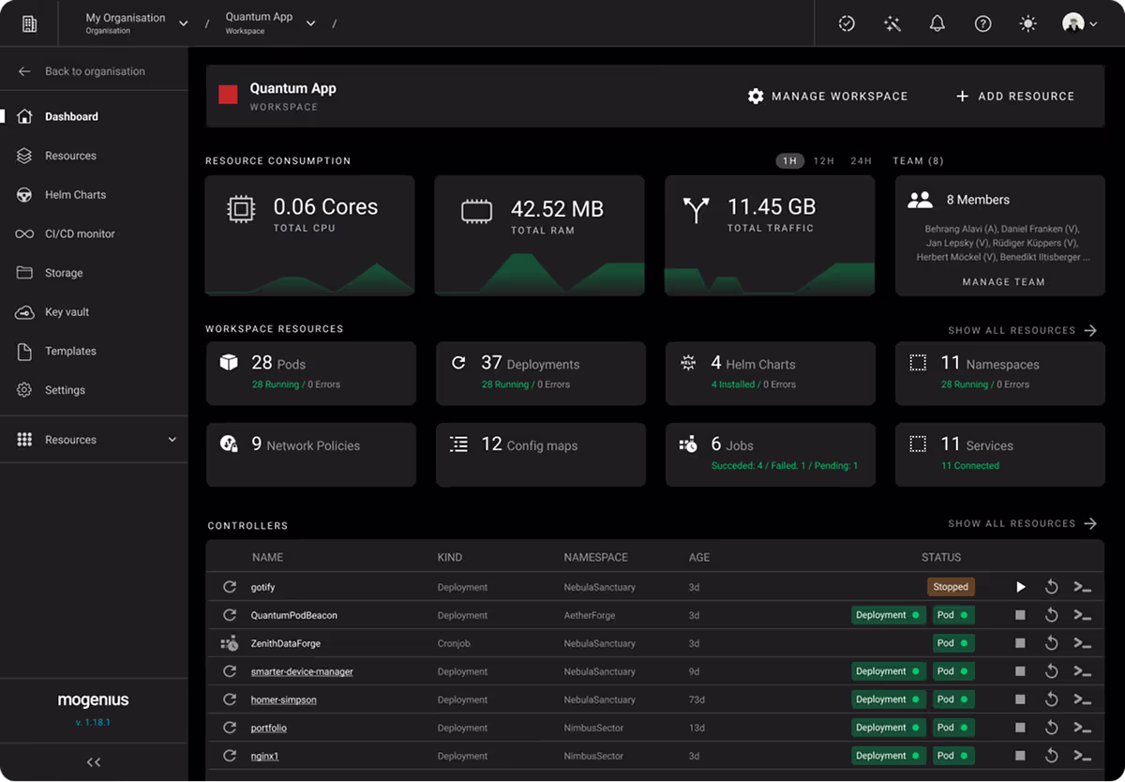Expand the Resources section in sidebar
1125x782 pixels.
(x=172, y=440)
